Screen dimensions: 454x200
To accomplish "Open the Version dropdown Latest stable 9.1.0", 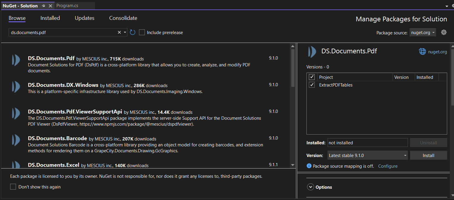I will coord(368,155).
